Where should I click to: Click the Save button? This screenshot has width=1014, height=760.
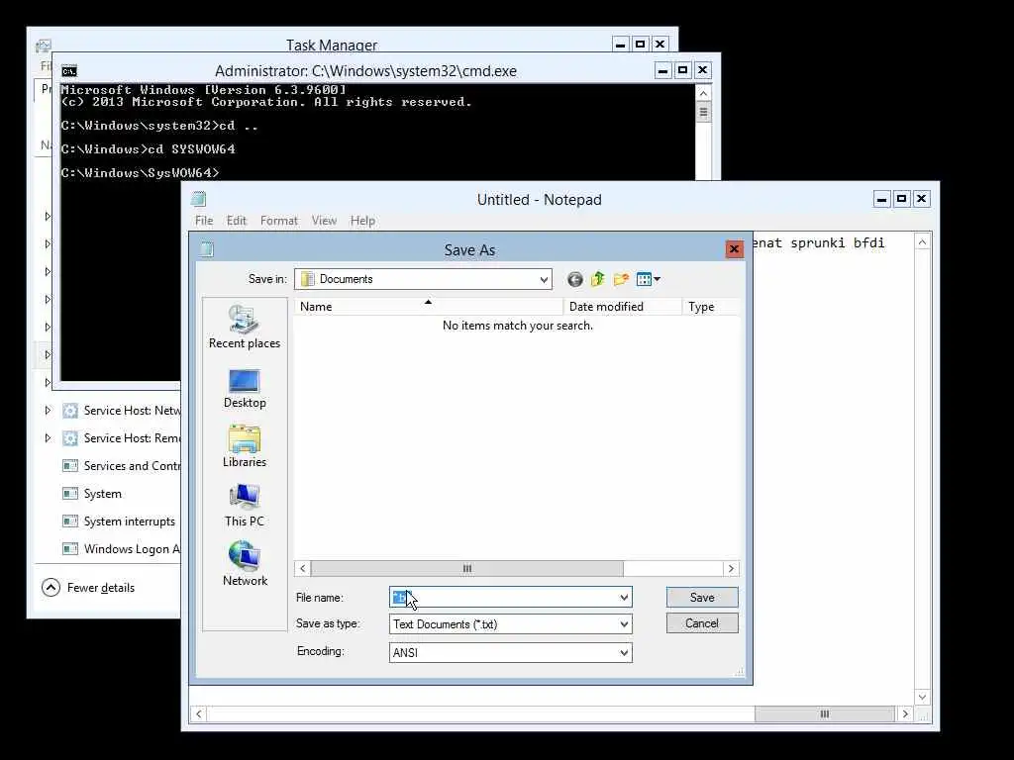[702, 597]
